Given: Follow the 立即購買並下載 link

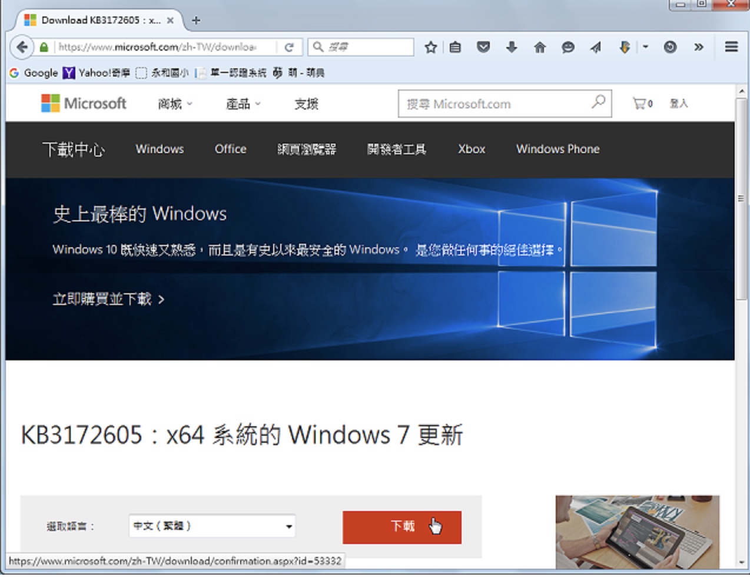Looking at the screenshot, I should 109,299.
